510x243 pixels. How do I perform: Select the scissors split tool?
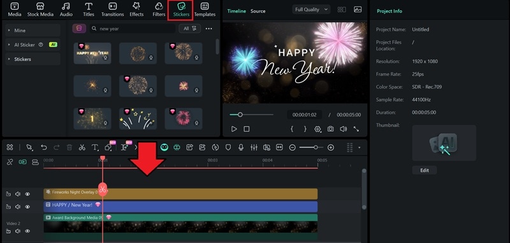tap(82, 148)
